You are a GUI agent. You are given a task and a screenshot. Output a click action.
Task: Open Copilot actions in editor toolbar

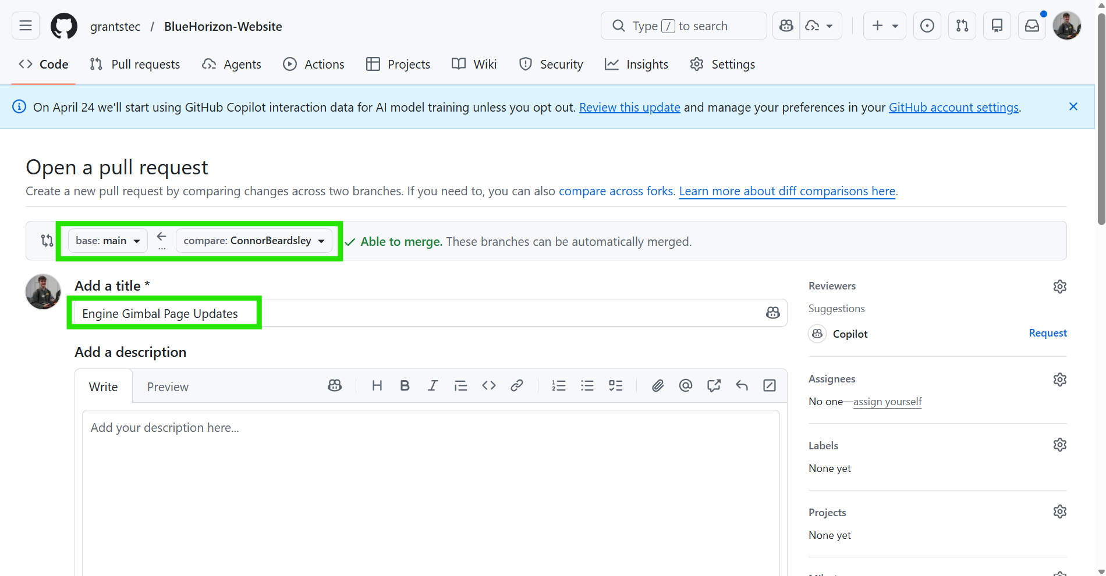click(335, 385)
